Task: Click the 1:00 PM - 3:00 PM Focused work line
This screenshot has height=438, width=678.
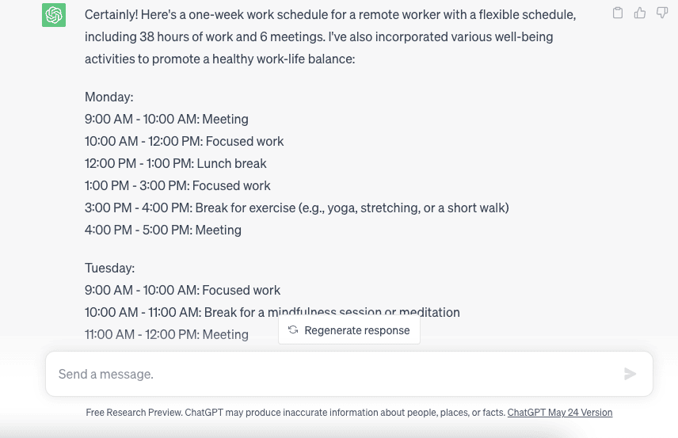Action: pyautogui.click(x=177, y=185)
